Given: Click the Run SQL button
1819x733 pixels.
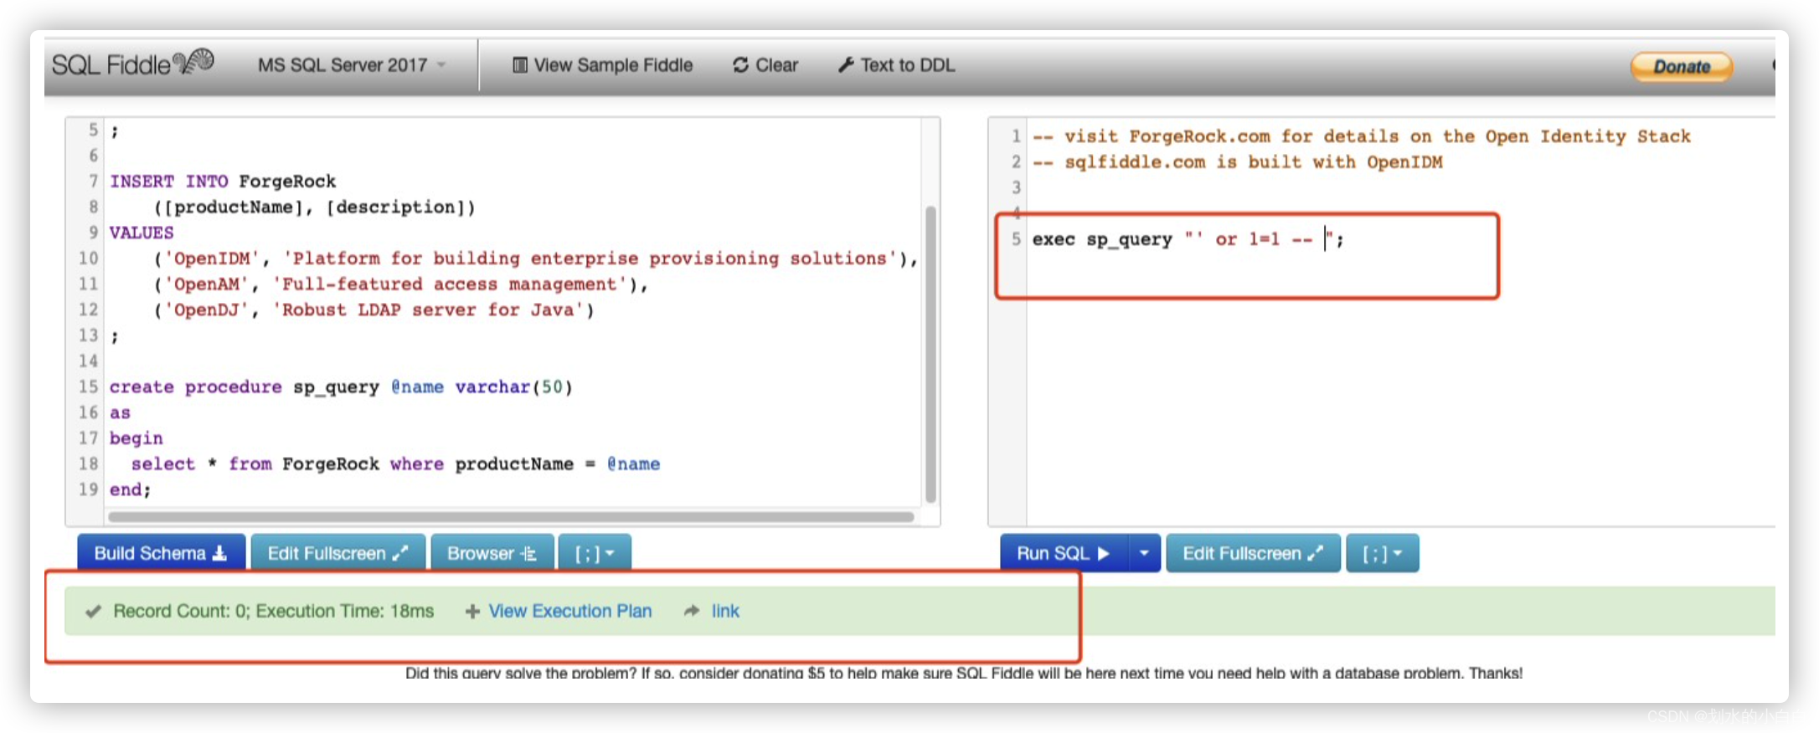Looking at the screenshot, I should click(1063, 553).
